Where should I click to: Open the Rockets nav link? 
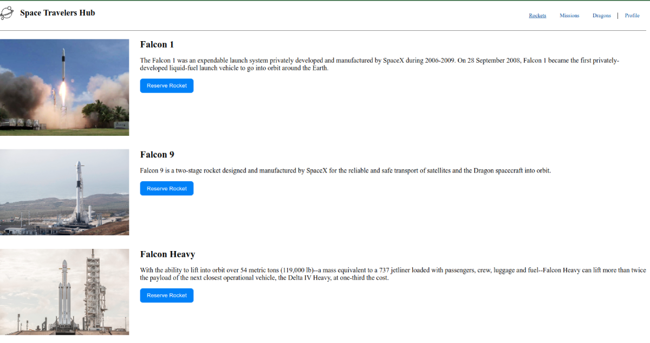click(x=537, y=16)
